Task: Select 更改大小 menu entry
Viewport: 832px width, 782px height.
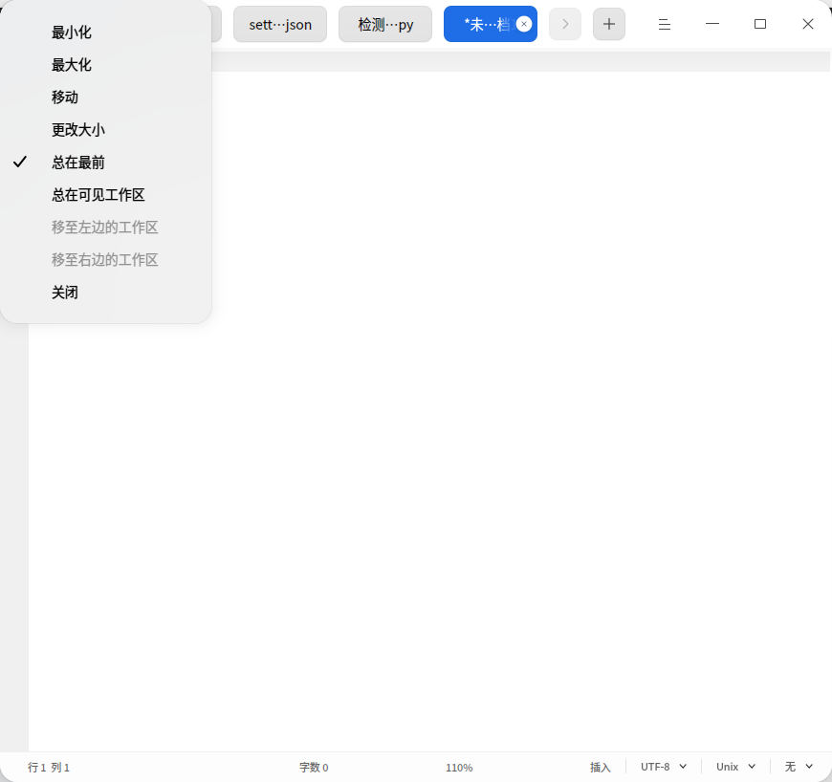Action: coord(106,129)
